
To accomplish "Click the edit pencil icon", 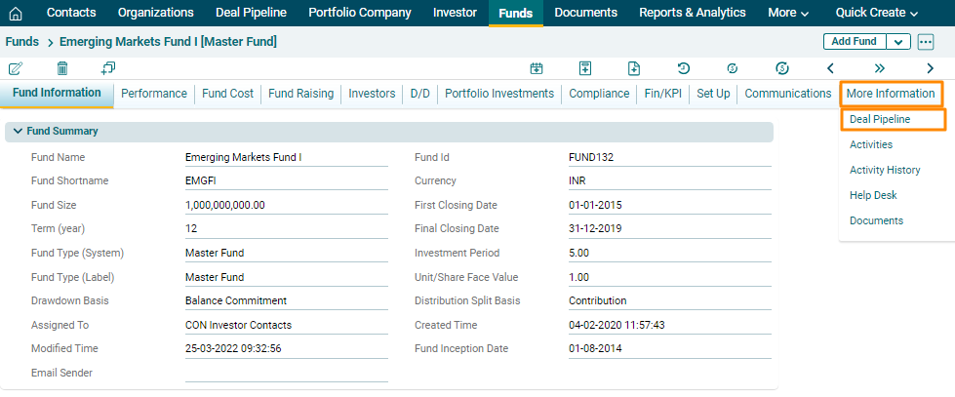I will click(x=16, y=68).
